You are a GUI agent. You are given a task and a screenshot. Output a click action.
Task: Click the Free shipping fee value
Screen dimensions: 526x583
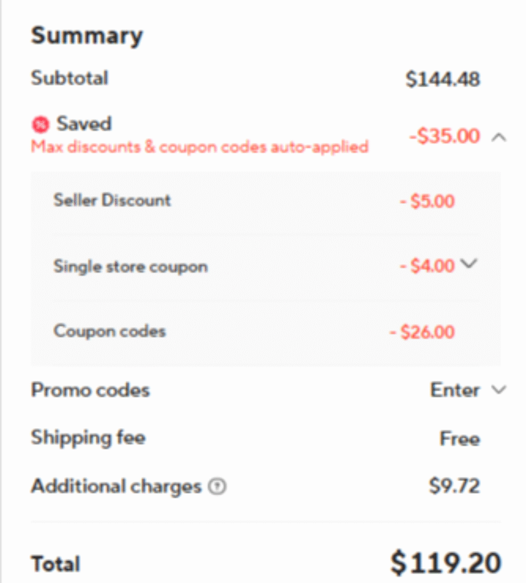click(459, 438)
